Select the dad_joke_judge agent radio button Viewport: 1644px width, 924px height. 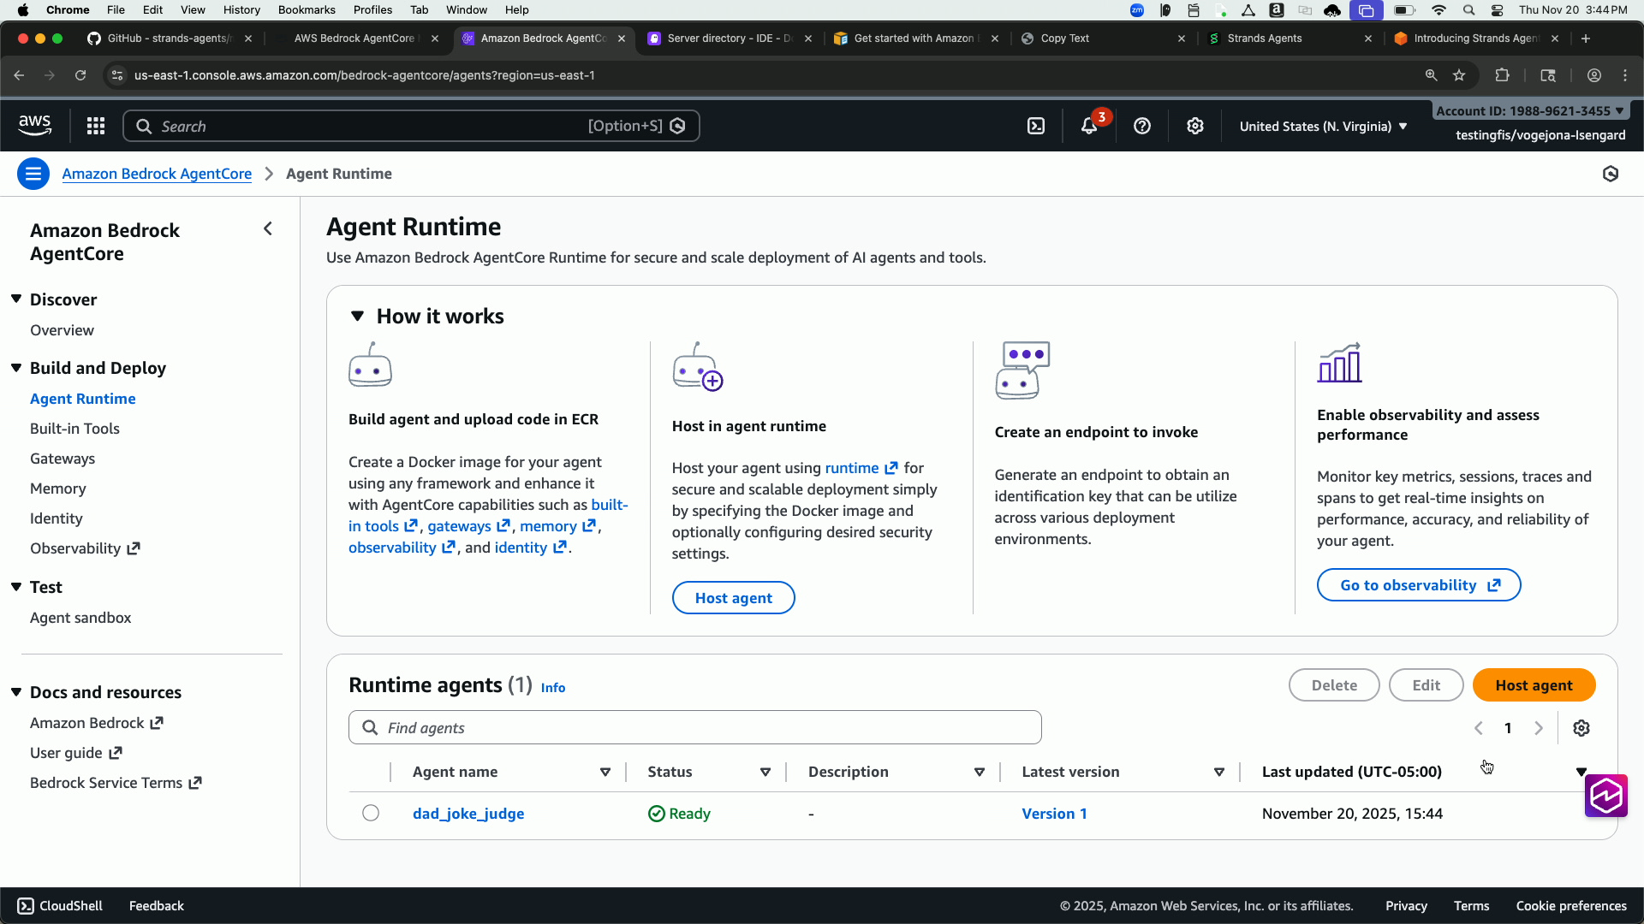pos(371,813)
